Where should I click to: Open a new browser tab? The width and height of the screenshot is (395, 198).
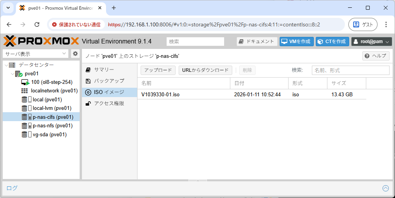114,8
